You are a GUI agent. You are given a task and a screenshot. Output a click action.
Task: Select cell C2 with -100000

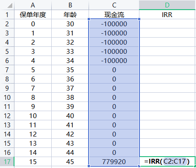[x=114, y=24]
